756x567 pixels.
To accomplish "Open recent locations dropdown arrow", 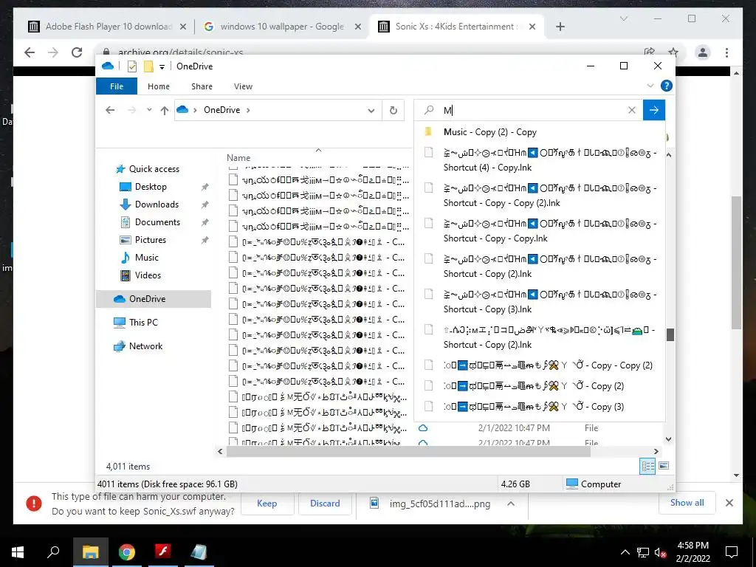I will pyautogui.click(x=149, y=110).
